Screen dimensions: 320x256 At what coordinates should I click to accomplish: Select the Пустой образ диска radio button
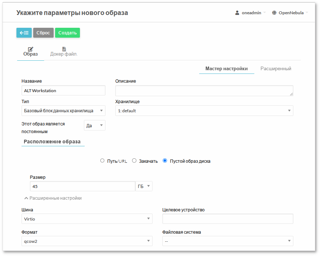tap(165, 160)
